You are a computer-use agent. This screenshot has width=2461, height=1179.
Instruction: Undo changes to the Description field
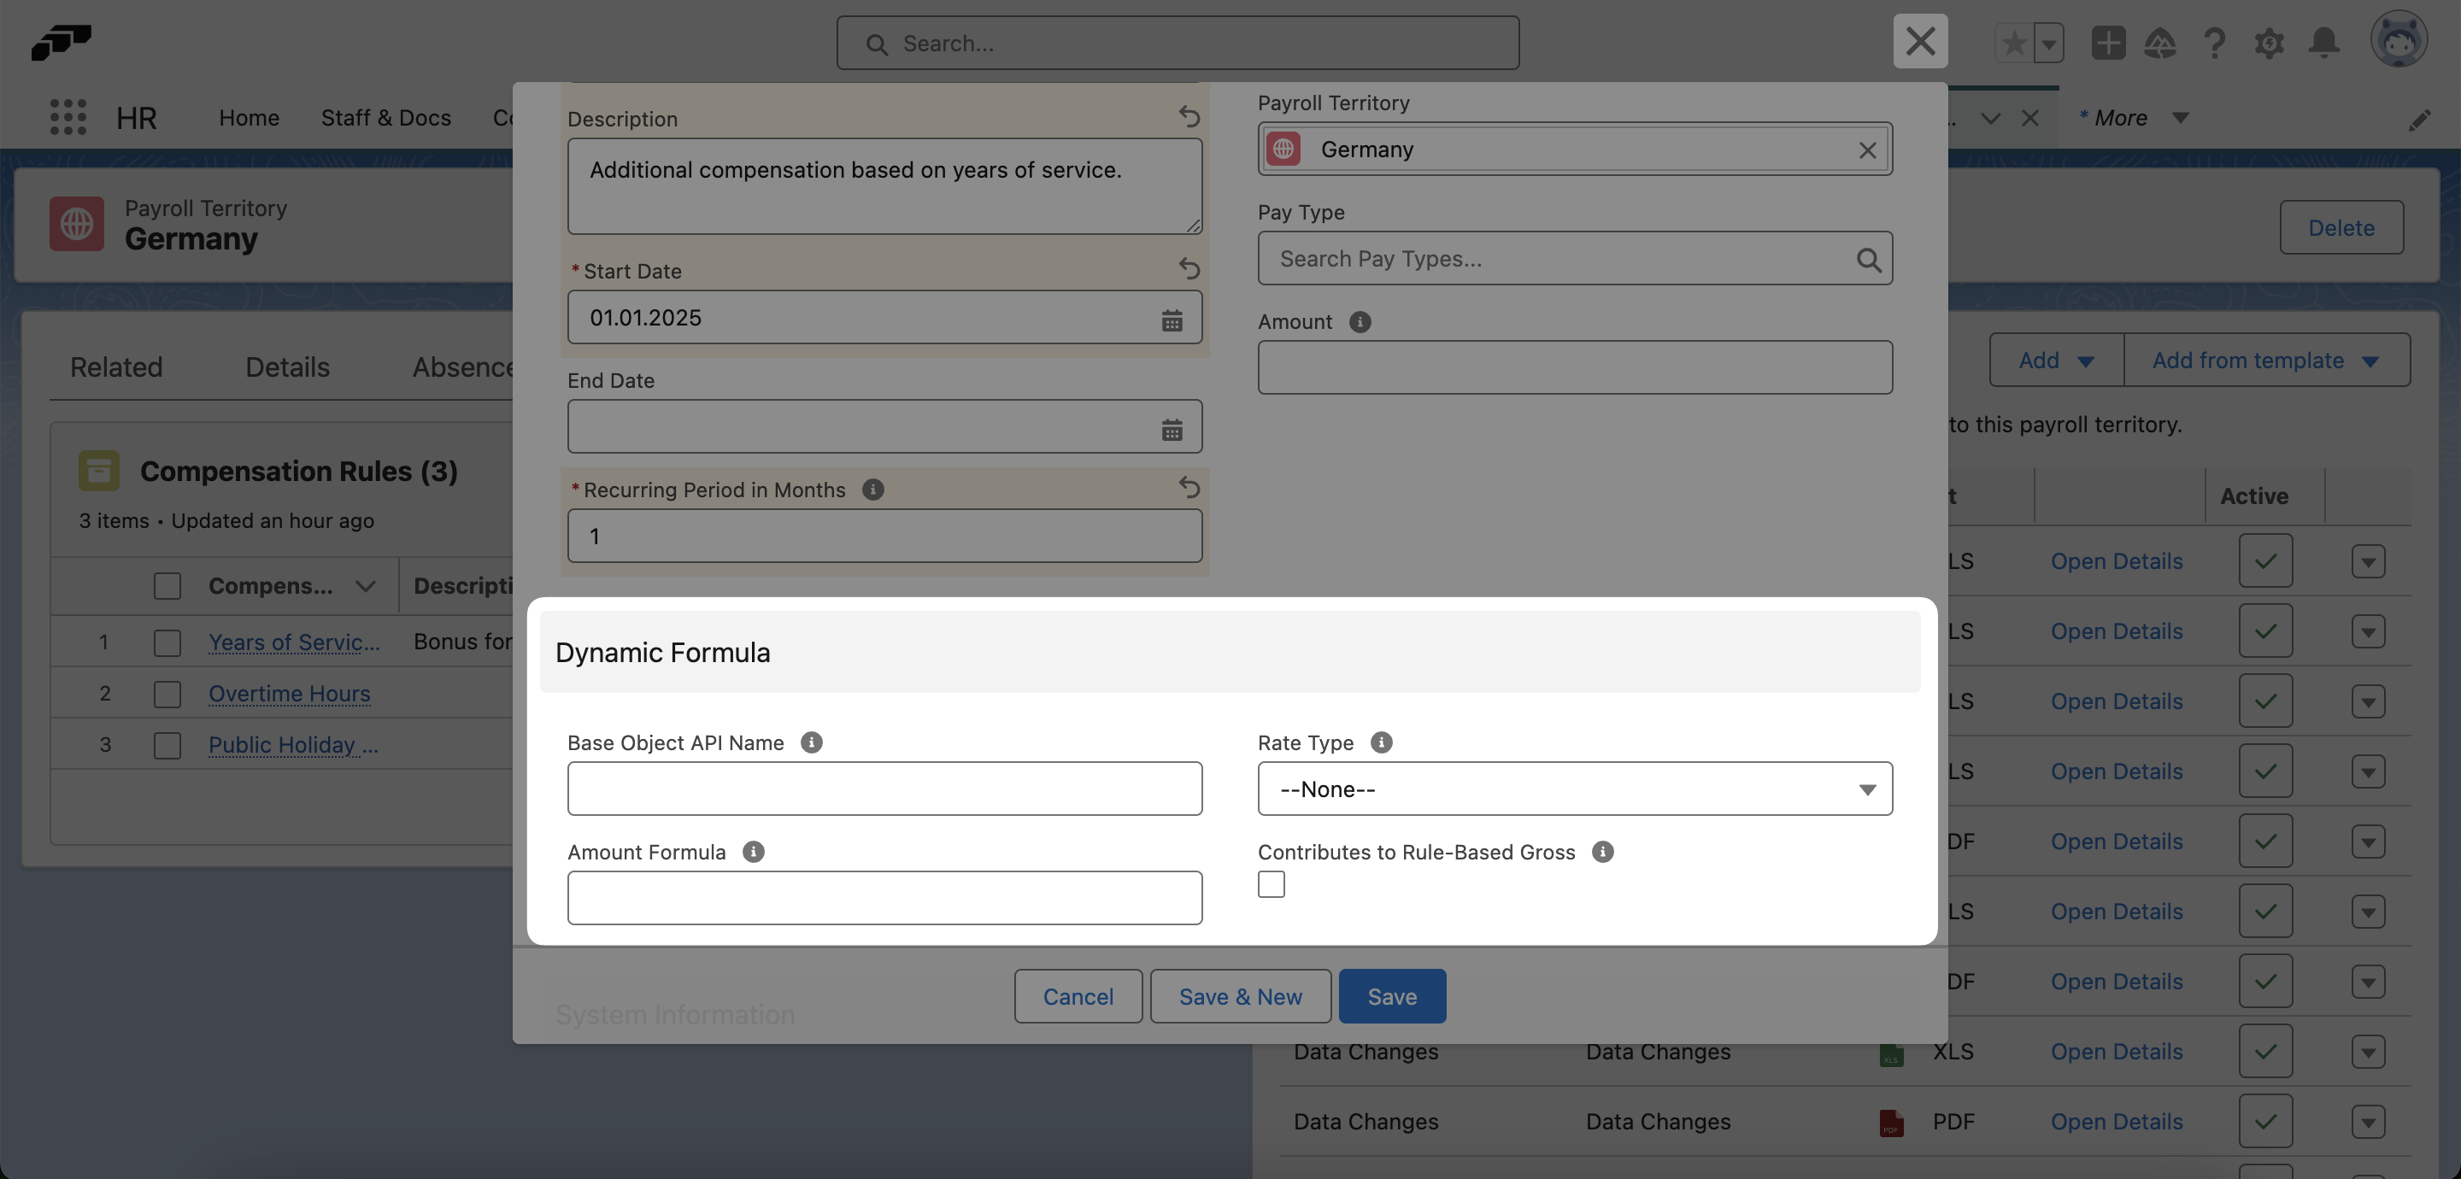click(1189, 116)
